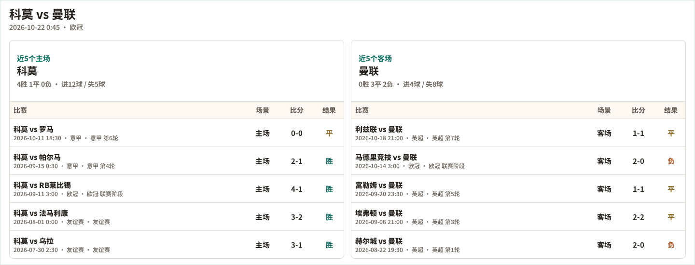Click the 2026-09-11 3:00 欧冠 联赛阶段 details
Image resolution: width=695 pixels, height=265 pixels.
68,194
